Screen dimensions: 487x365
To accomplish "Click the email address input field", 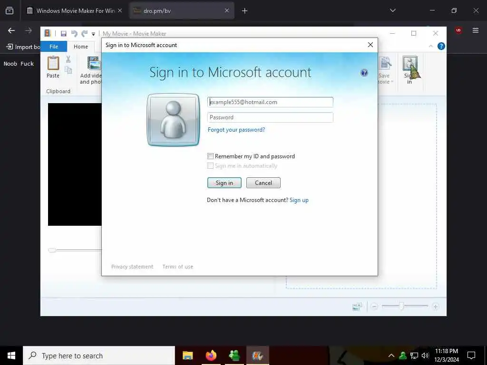I will point(270,102).
